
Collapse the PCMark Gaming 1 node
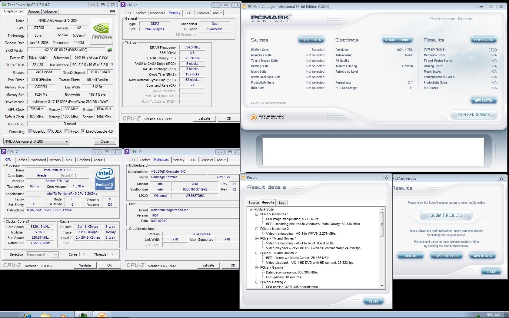pos(257,267)
